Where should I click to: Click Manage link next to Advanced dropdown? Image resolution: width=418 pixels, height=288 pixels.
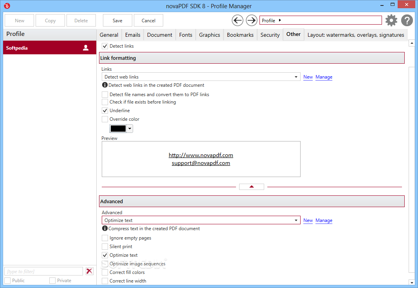coord(324,220)
